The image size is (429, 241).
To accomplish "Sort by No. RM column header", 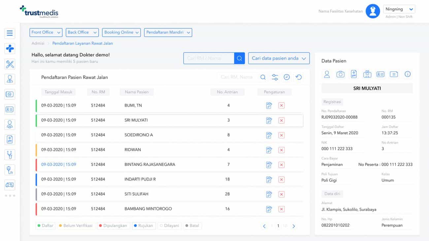I will coord(98,92).
